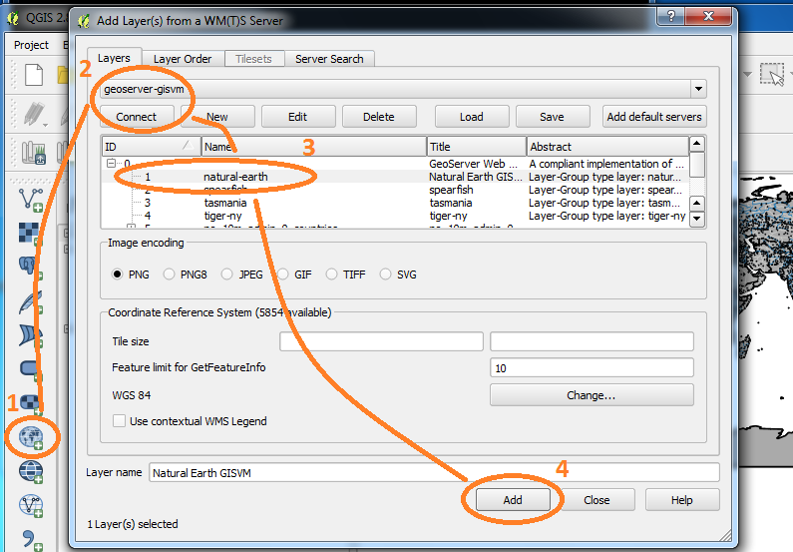The width and height of the screenshot is (793, 552).
Task: Click the Add WFS Layer icon
Action: point(31,505)
